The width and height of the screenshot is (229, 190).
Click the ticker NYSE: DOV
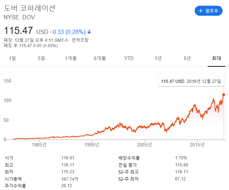(x=19, y=17)
